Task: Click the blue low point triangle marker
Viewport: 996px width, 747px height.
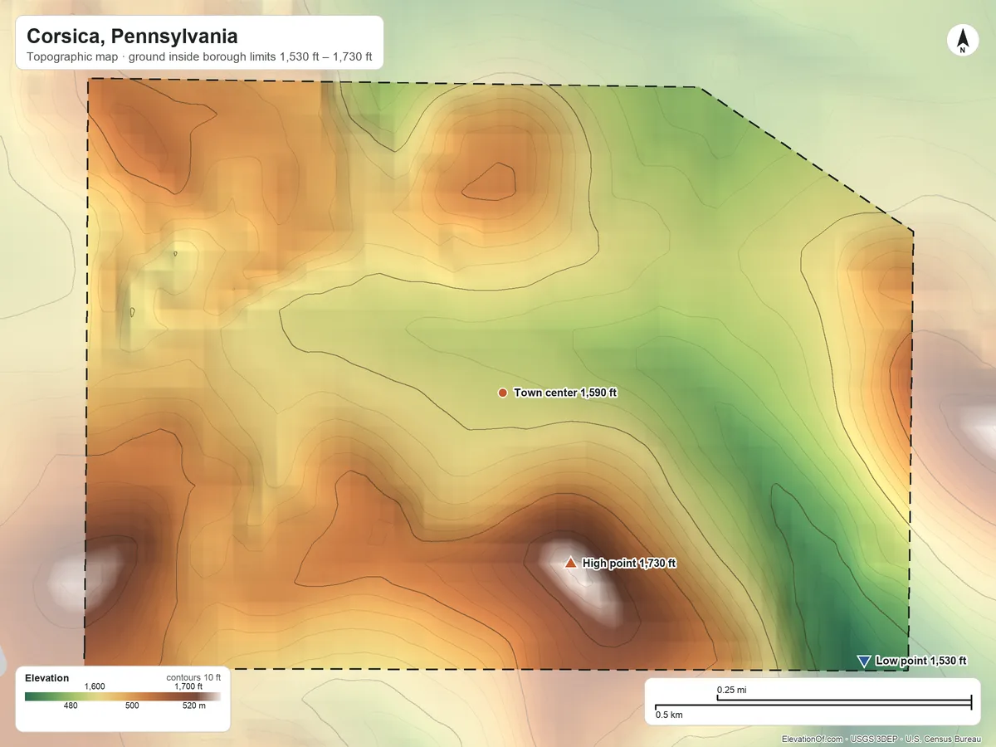Action: [863, 662]
